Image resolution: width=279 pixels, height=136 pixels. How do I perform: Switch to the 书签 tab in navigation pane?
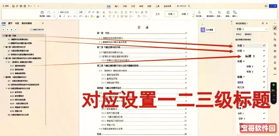(17, 23)
